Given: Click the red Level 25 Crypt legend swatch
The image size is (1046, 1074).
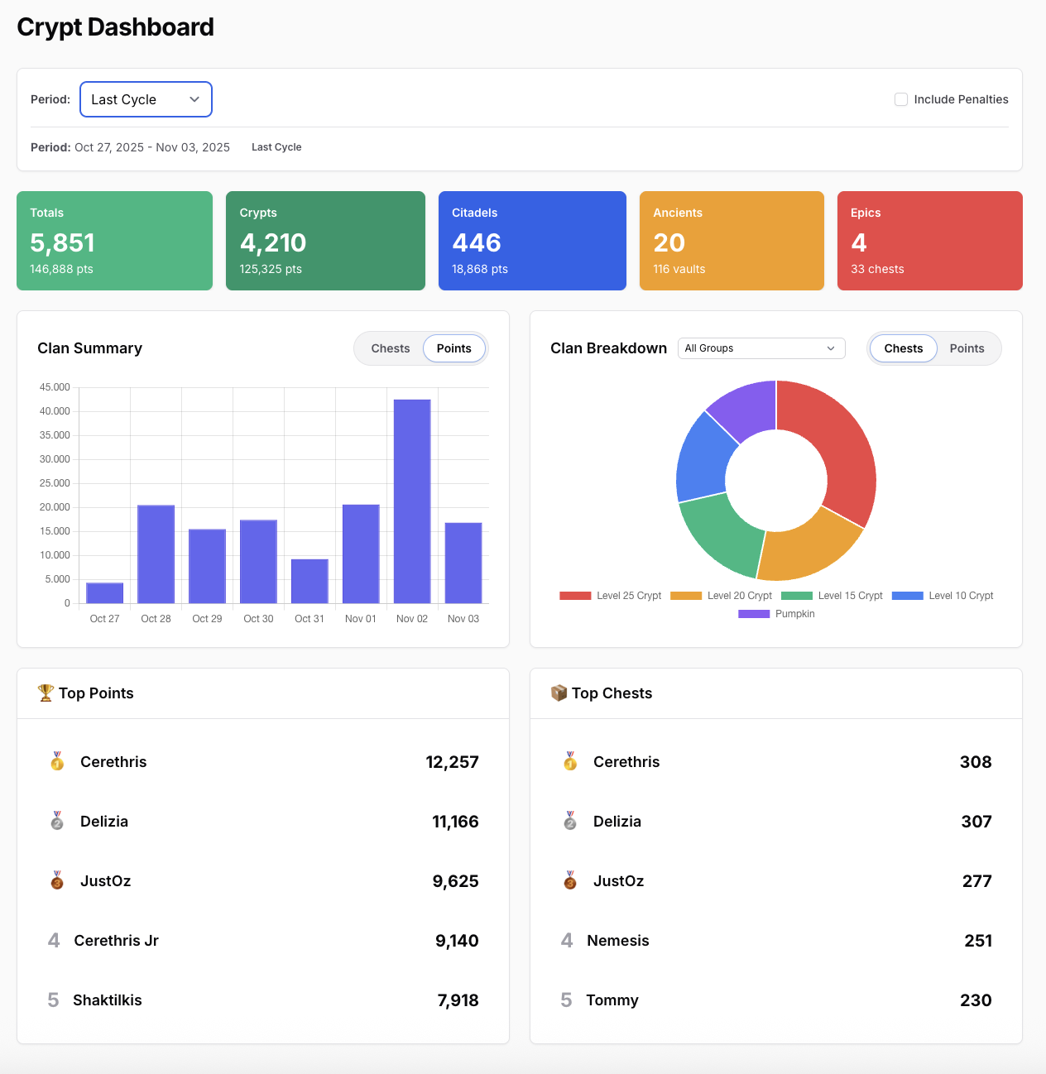Looking at the screenshot, I should 574,595.
